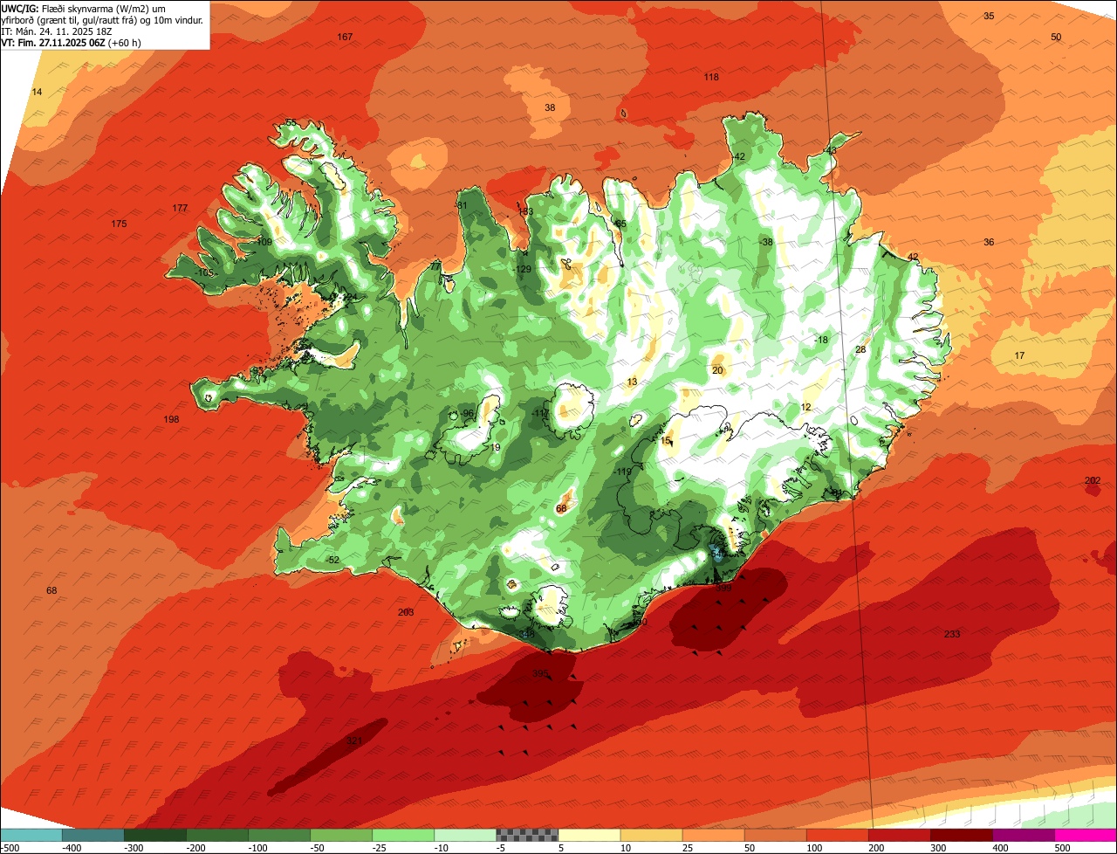Image resolution: width=1117 pixels, height=854 pixels.
Task: Click the map value 13 in the central highlands
Action: (x=632, y=382)
